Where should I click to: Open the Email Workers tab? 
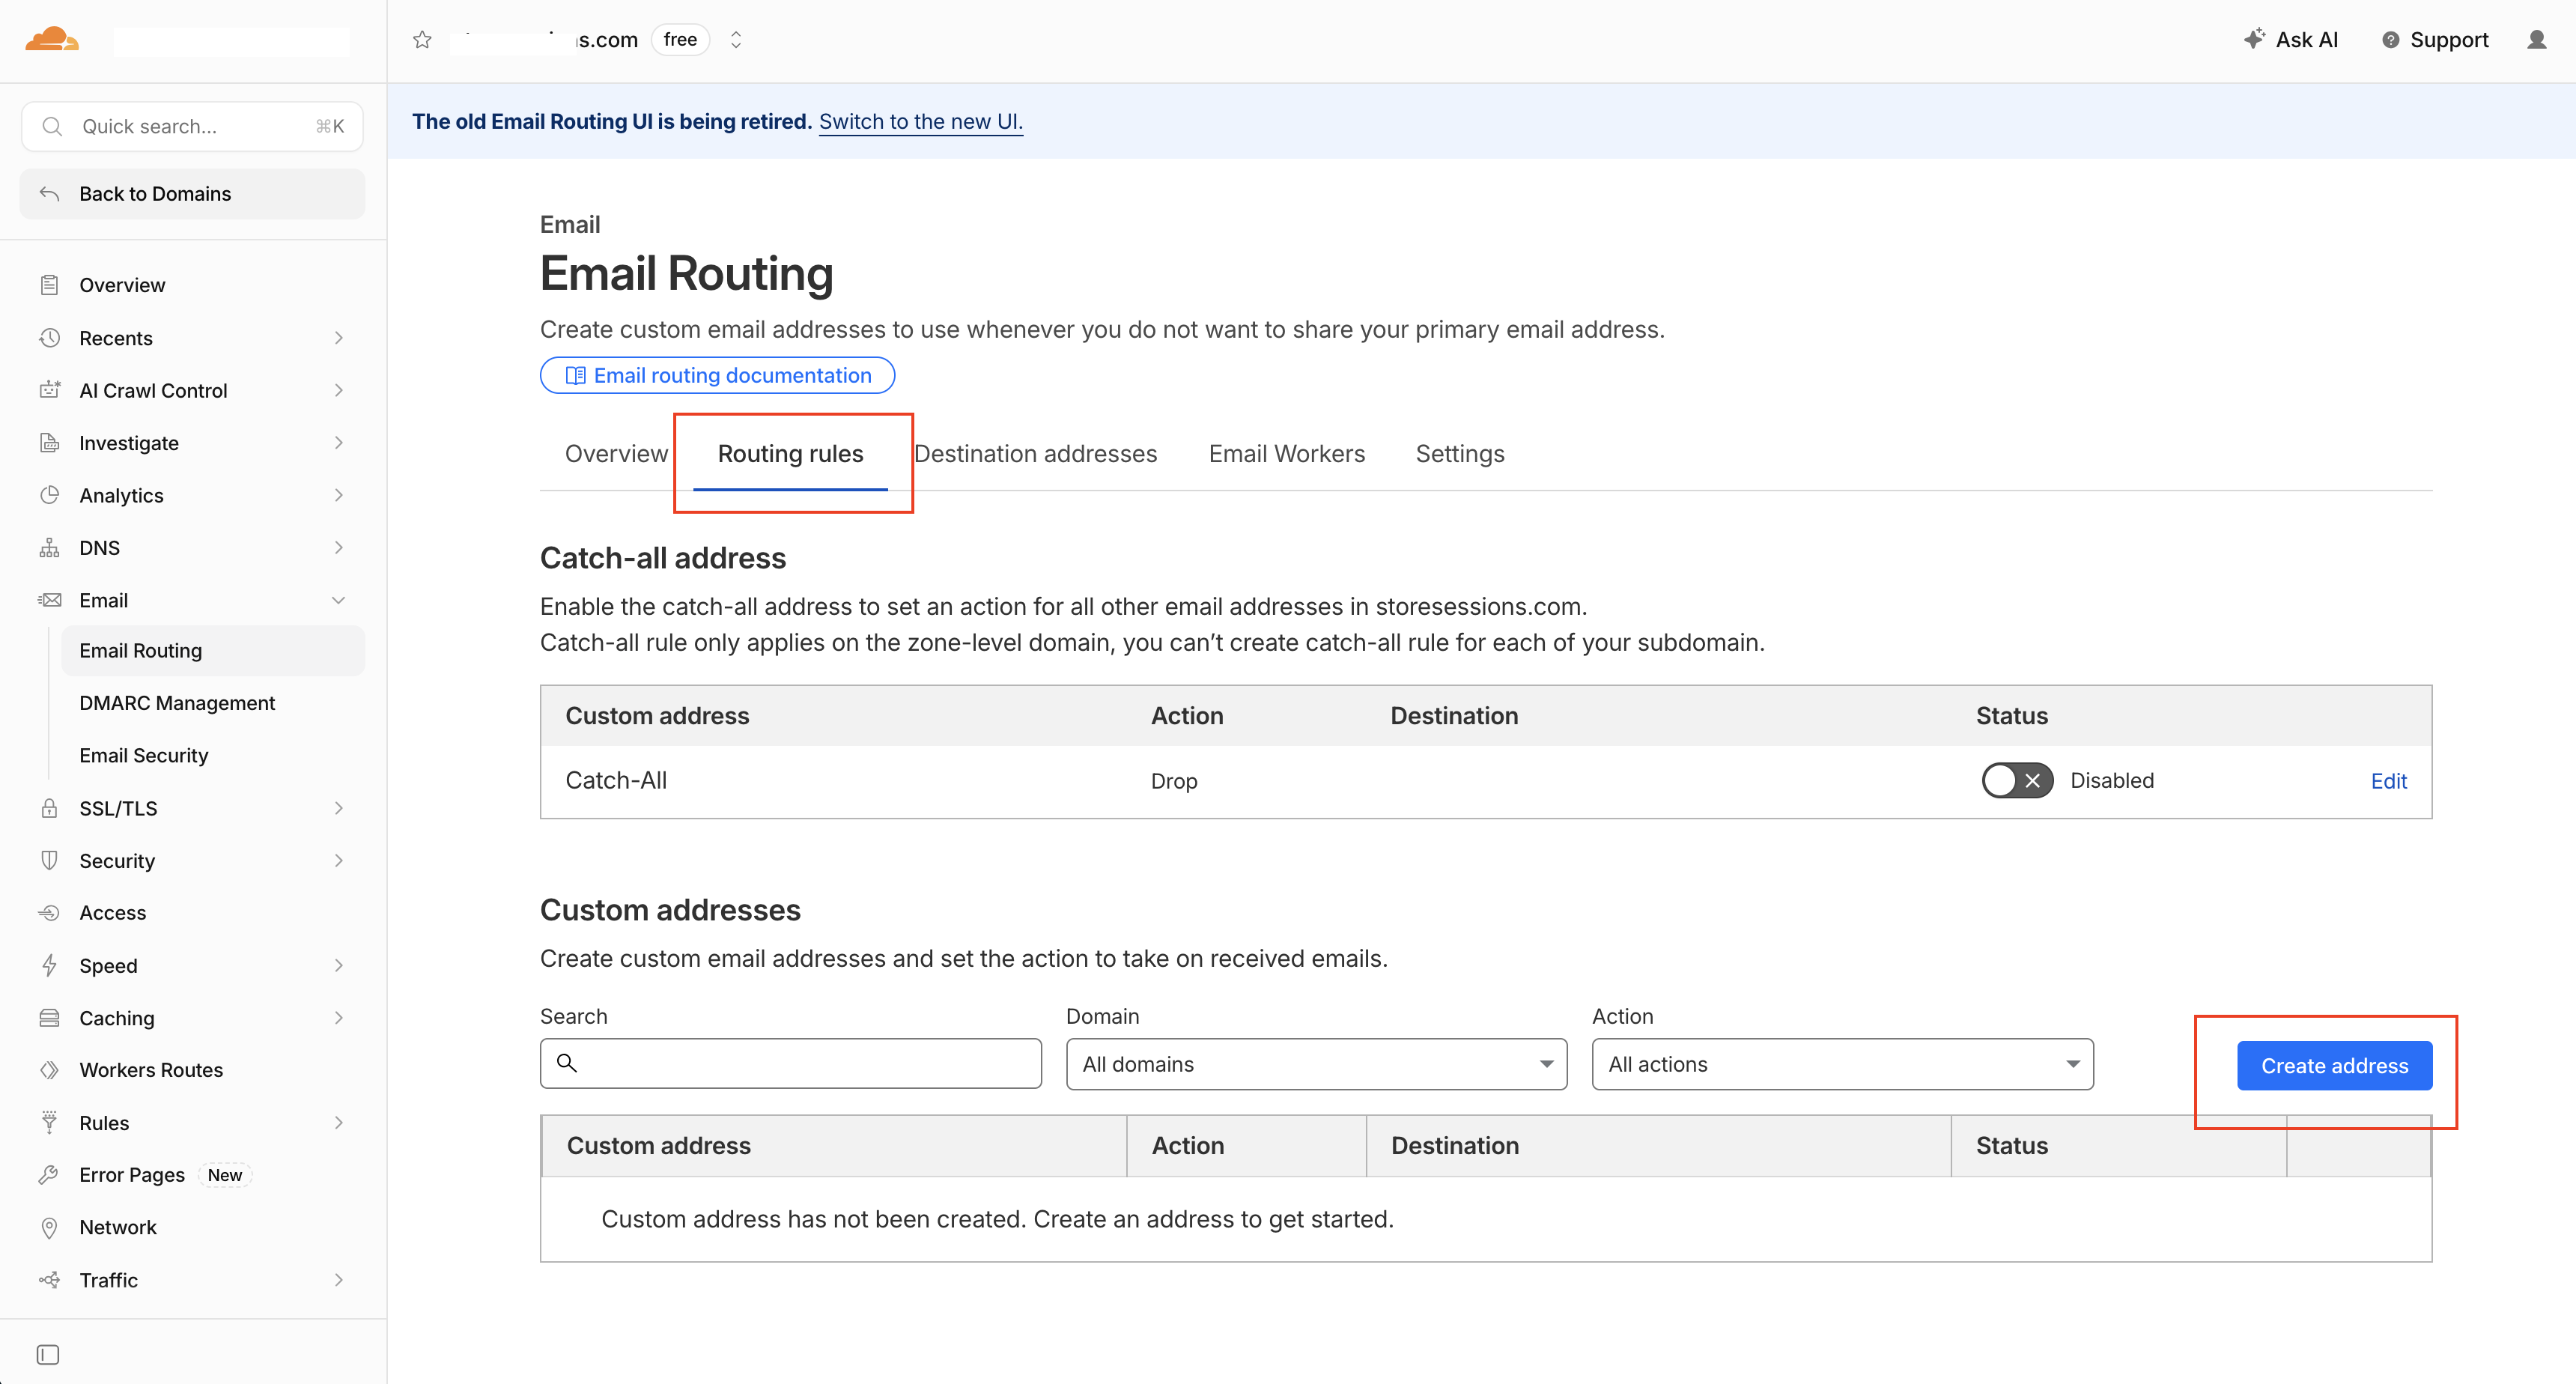point(1286,454)
